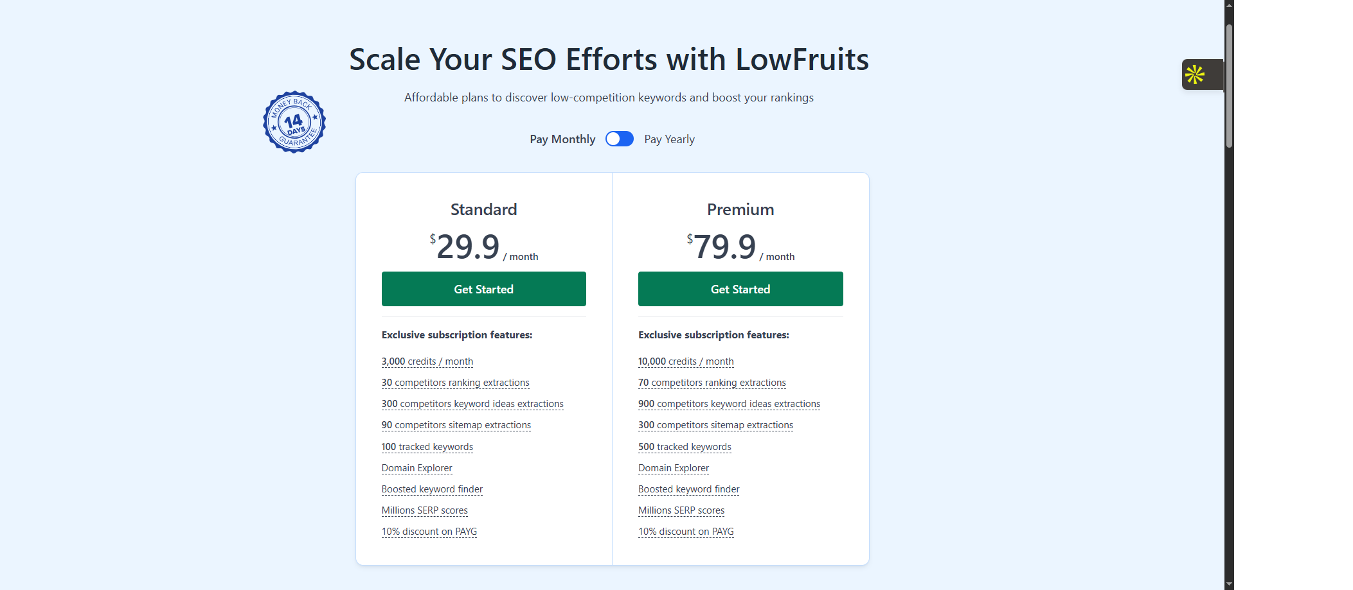The height and width of the screenshot is (590, 1353).
Task: Toggle the monthly/yearly billing switch
Action: [620, 139]
